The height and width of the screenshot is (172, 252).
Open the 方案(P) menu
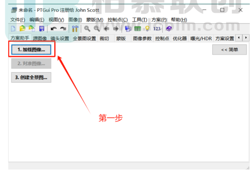click(x=159, y=20)
